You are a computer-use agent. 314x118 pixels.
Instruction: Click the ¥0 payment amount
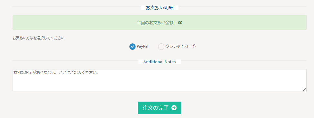tap(180, 23)
